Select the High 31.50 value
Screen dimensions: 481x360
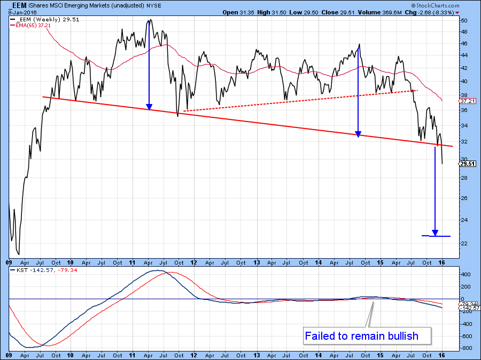tap(272, 13)
